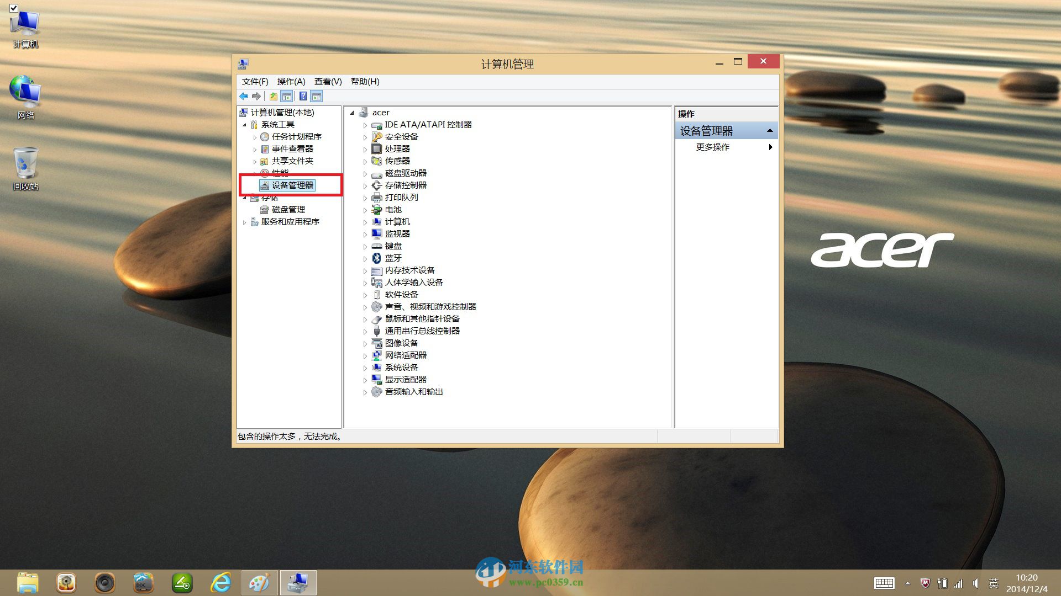The width and height of the screenshot is (1061, 596).
Task: Launch Paint from the taskbar
Action: (259, 582)
